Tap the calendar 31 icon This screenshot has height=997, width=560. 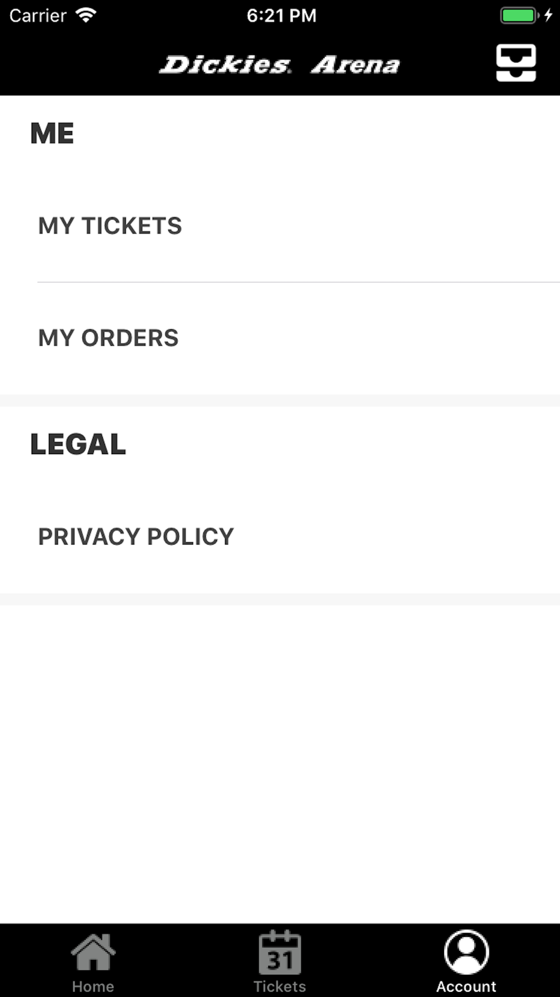(279, 953)
